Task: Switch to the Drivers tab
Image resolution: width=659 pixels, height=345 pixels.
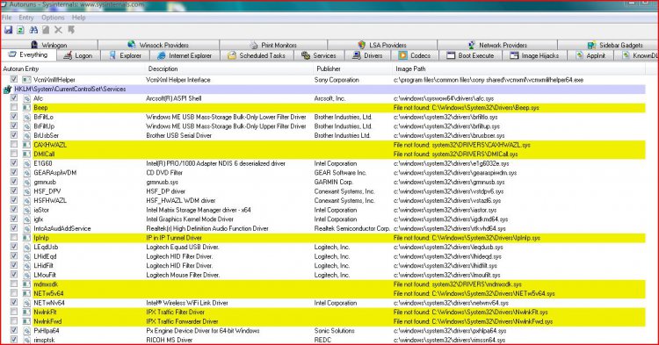Action: pos(368,55)
